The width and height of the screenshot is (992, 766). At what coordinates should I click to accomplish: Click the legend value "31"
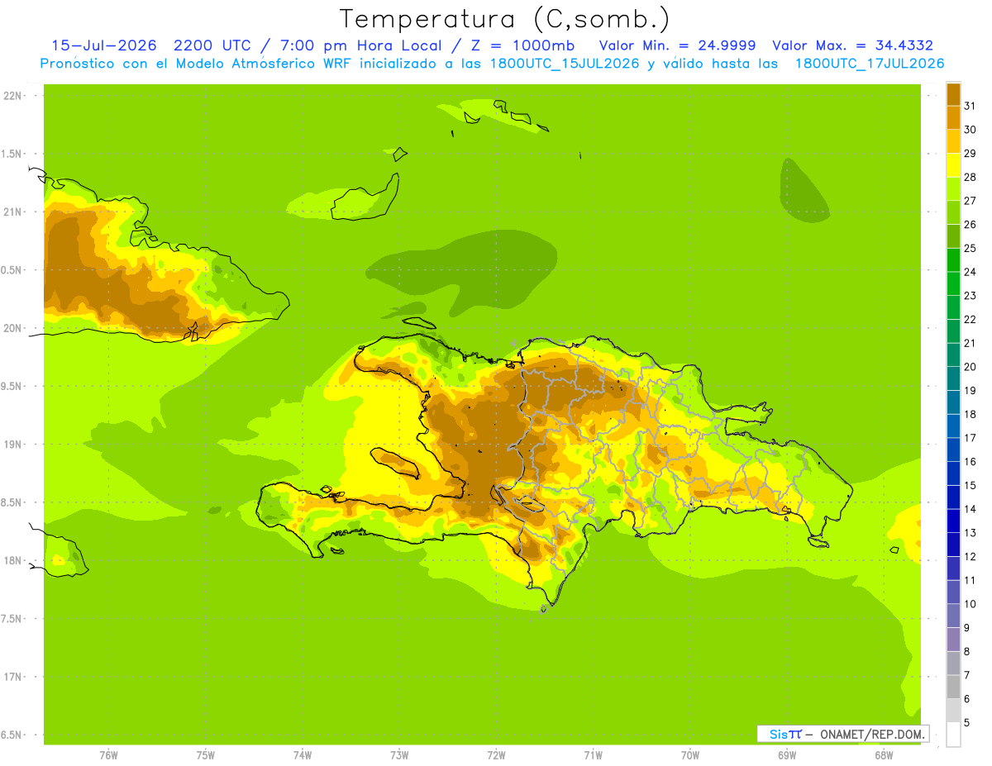971,106
